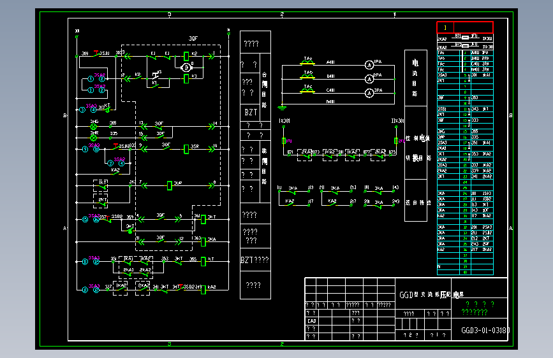The height and width of the screenshot is (358, 553).
Task: Click the motor symbol labeled D
Action: coord(186,68)
